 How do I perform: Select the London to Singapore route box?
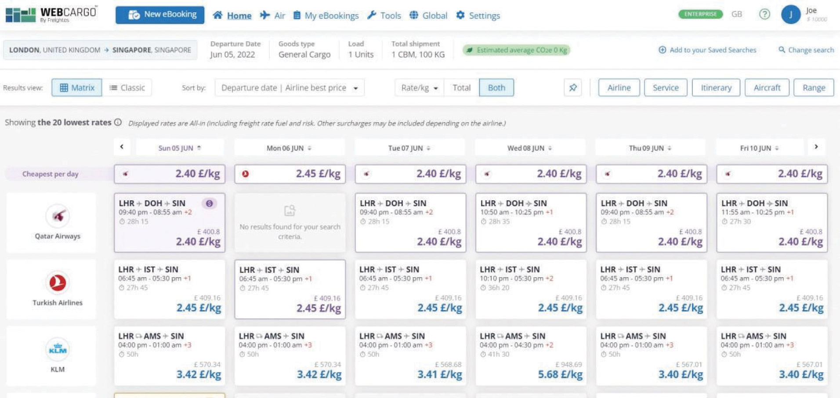pyautogui.click(x=100, y=50)
